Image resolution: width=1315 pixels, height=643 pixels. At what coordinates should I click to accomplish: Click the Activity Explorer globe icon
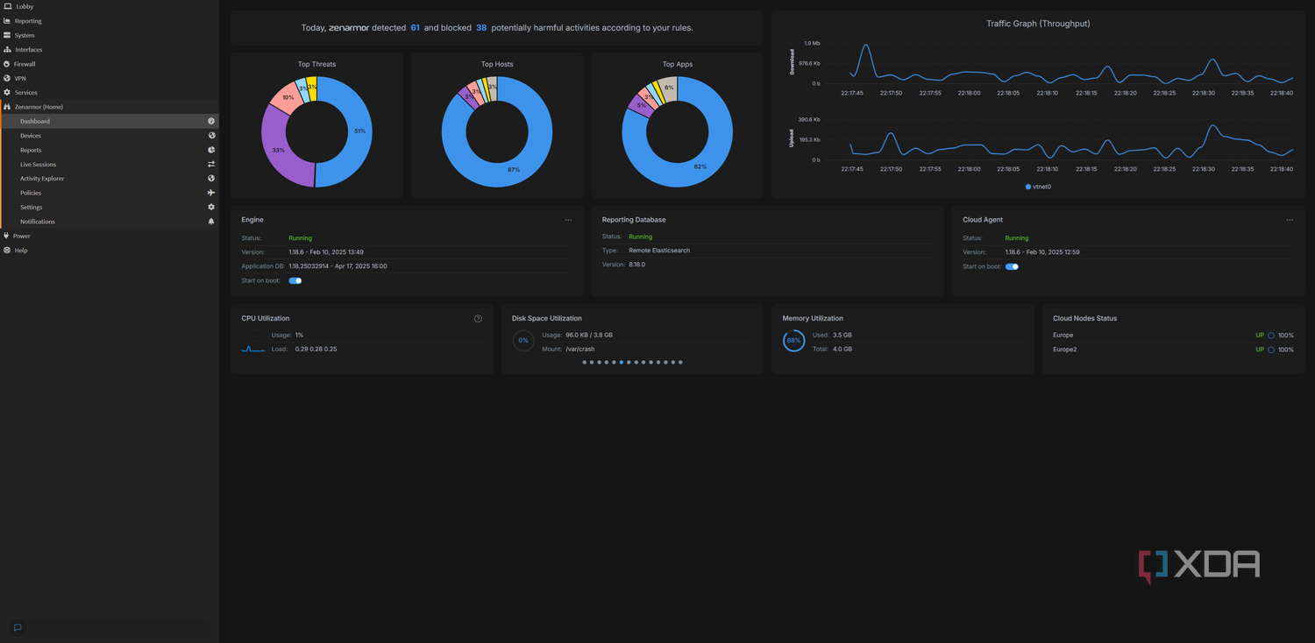pos(211,179)
